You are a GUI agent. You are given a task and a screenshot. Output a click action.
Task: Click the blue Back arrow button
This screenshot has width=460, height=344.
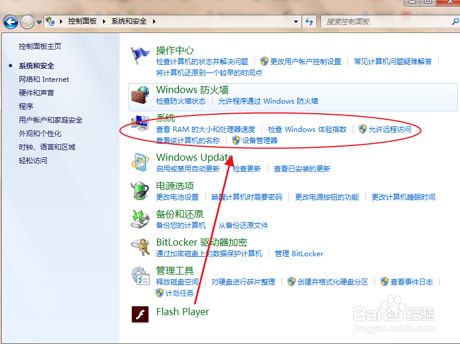pos(11,22)
